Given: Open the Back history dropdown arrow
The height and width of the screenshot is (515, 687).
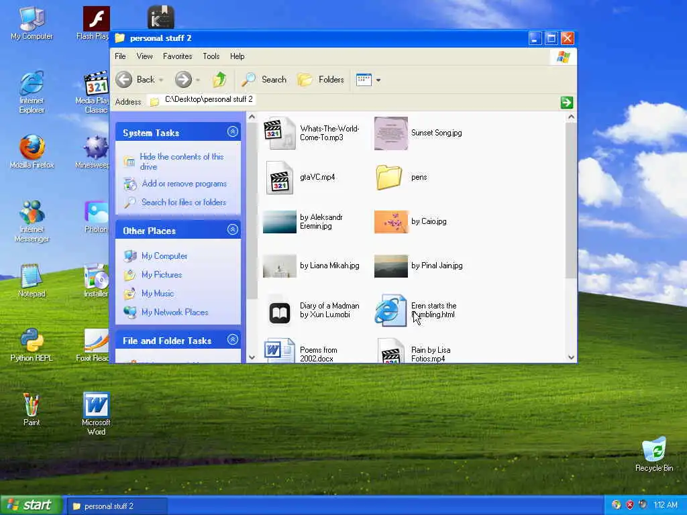Looking at the screenshot, I should [161, 80].
